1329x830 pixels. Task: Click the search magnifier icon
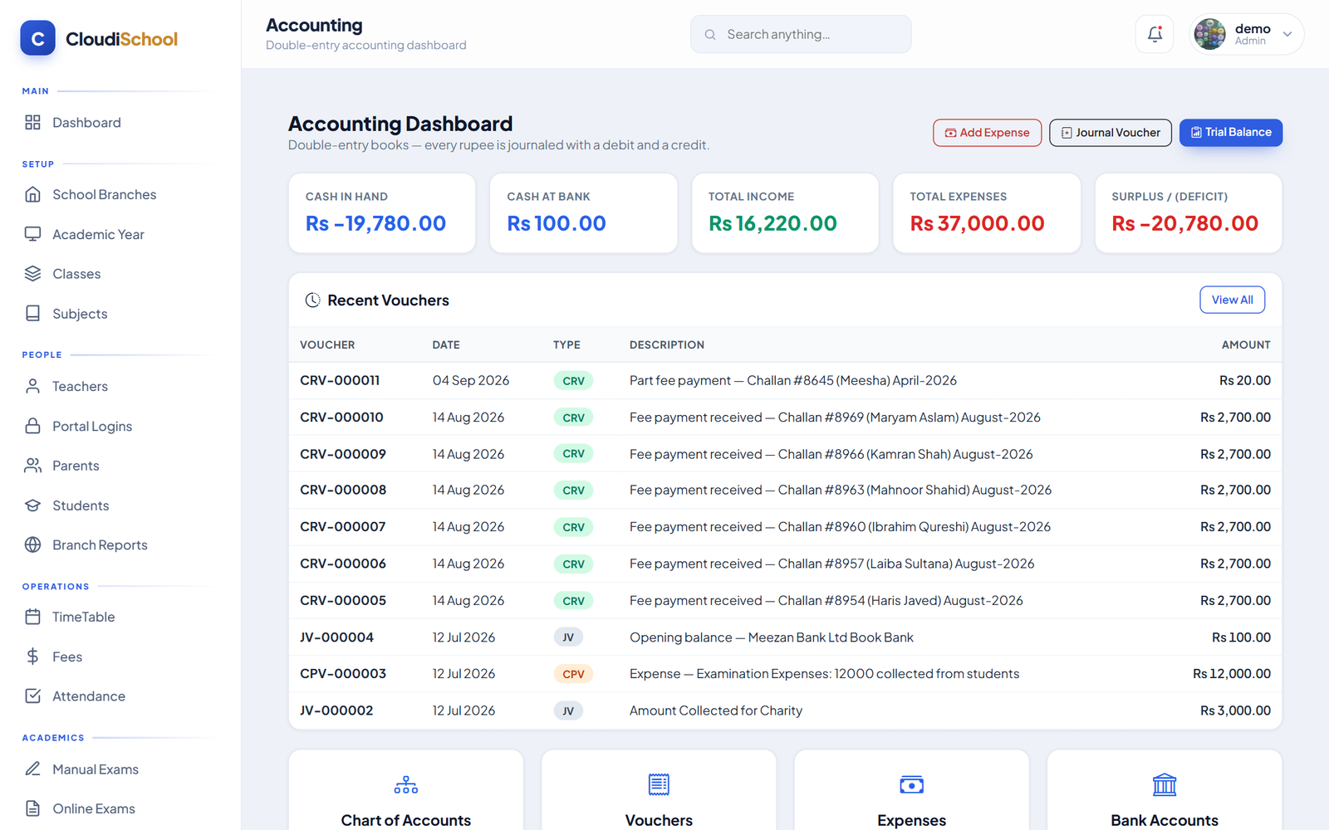710,34
